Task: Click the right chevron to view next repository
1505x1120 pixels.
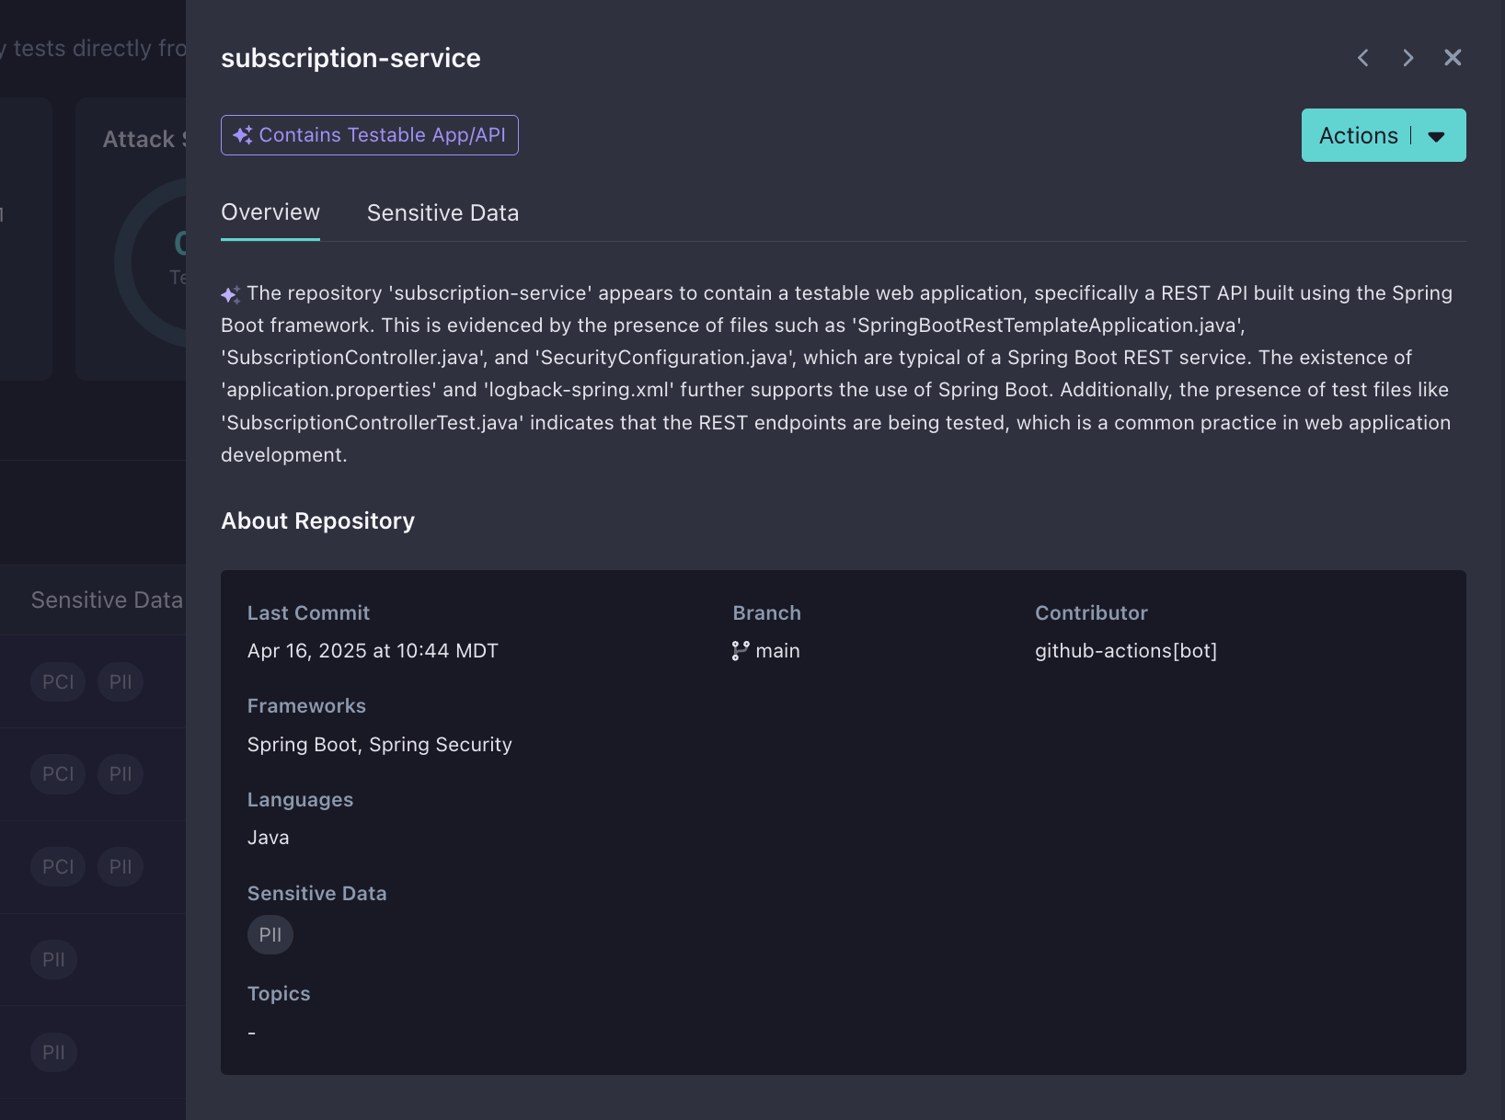Action: [1407, 57]
